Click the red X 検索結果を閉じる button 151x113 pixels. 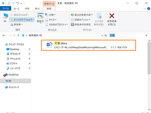coord(112,20)
